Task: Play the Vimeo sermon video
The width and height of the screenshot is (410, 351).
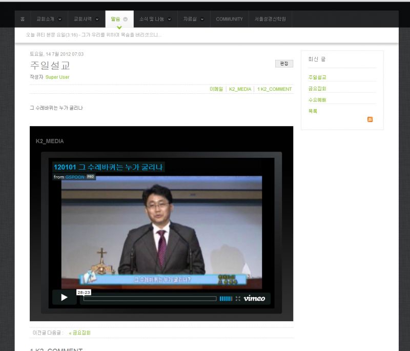Action: 65,297
